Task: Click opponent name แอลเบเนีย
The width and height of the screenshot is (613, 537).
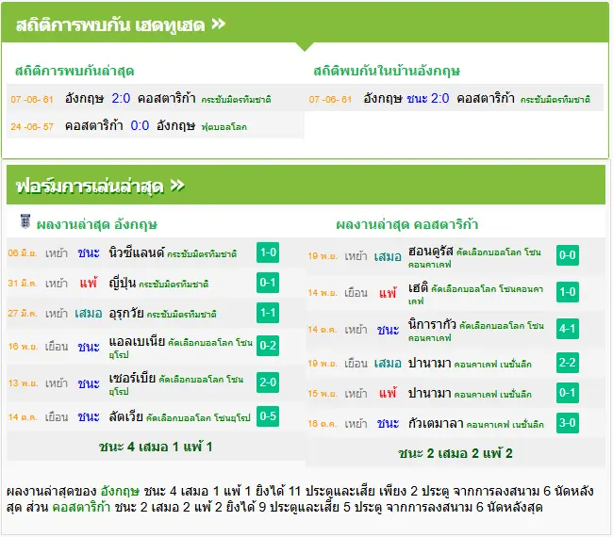Action: pos(137,341)
